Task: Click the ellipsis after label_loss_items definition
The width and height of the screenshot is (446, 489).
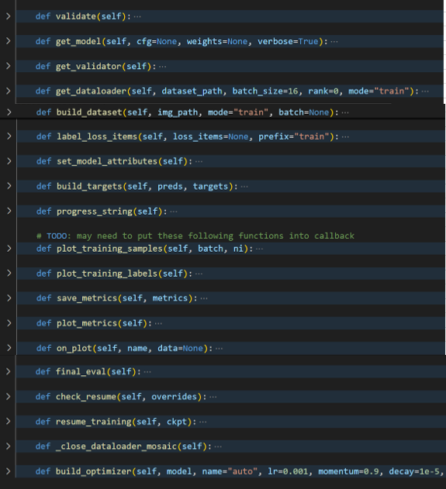Action: pyautogui.click(x=345, y=137)
